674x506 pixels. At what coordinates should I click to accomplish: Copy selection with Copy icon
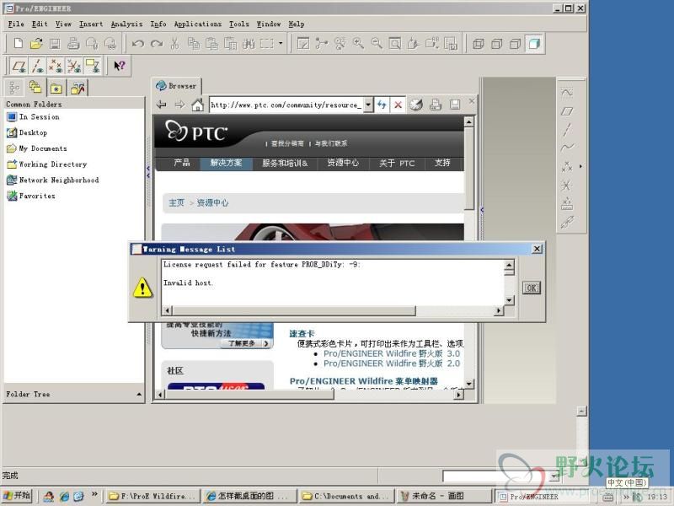coord(194,44)
